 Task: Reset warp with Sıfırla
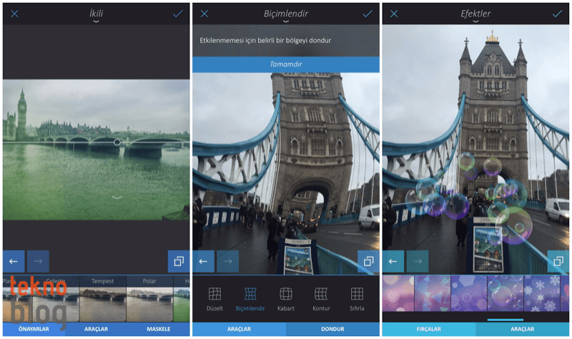pos(357,298)
